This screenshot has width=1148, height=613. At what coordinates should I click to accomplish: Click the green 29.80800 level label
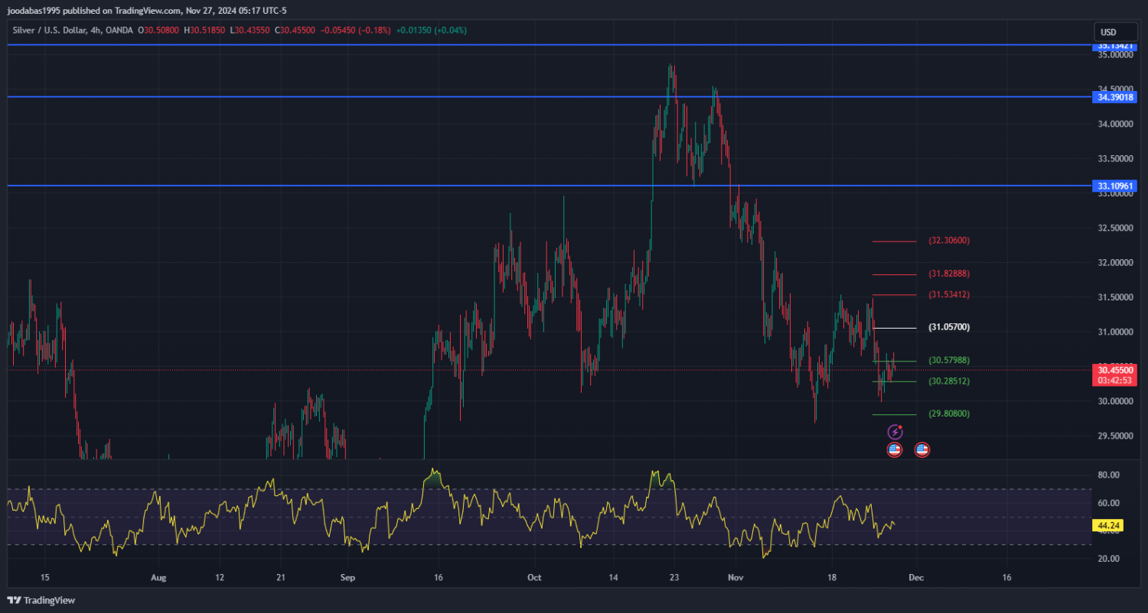[x=949, y=414]
